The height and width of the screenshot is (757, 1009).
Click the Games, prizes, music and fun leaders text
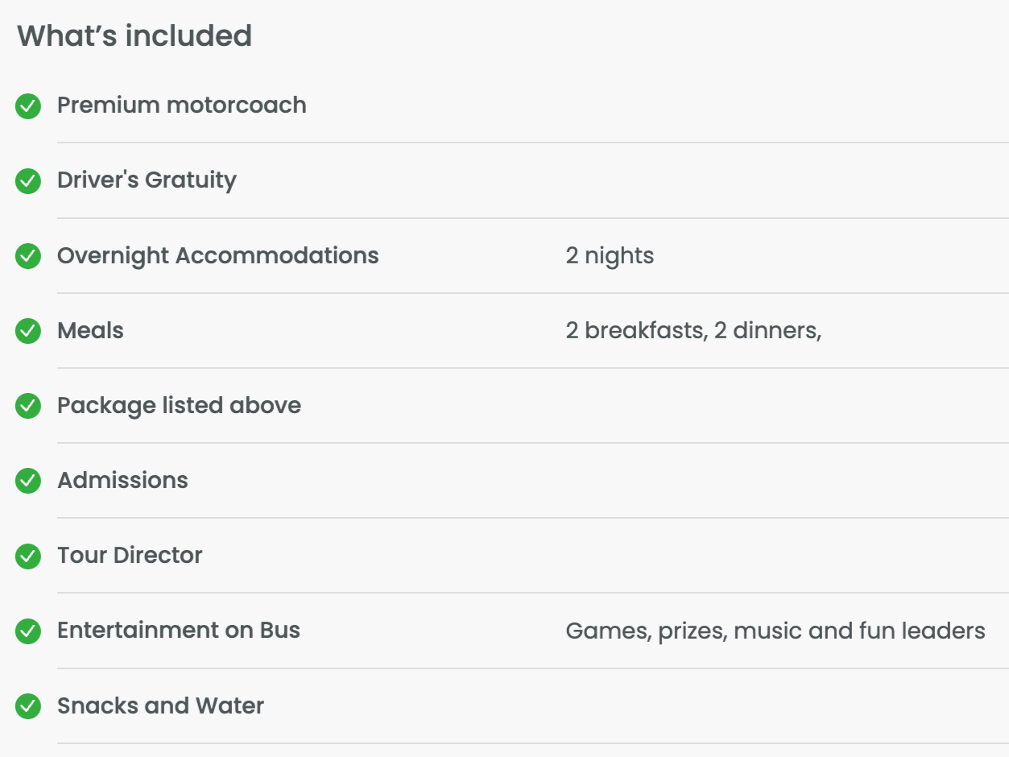(775, 631)
